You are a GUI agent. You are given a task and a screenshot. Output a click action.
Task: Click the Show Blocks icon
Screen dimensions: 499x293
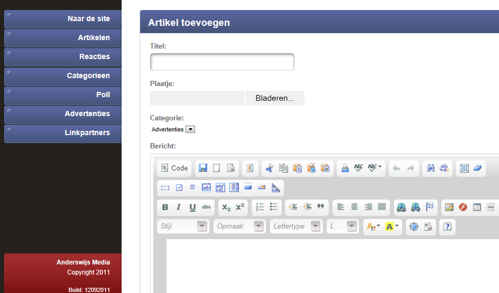[x=428, y=226]
